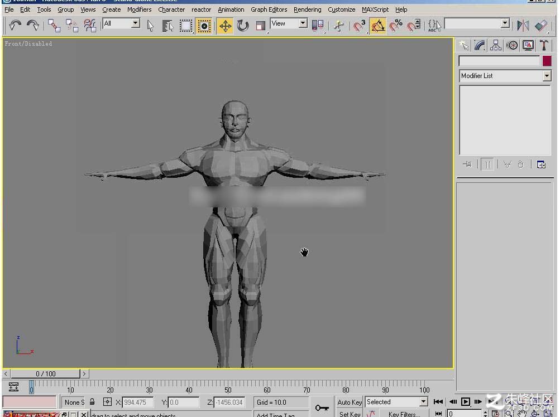Image resolution: width=560 pixels, height=417 pixels.
Task: Click the Use Pivot Point Center icon
Action: tap(318, 26)
